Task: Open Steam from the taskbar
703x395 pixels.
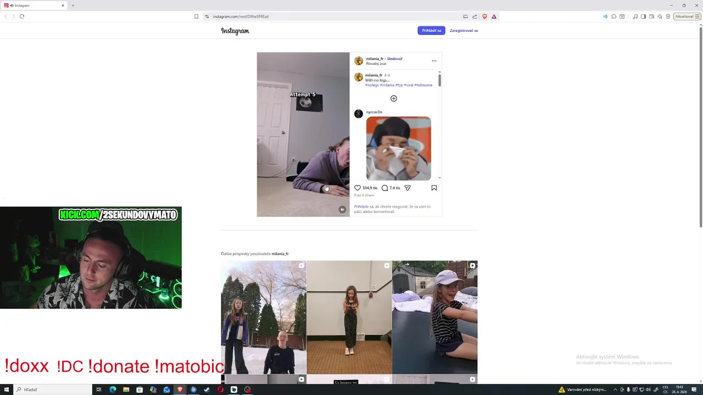Action: pyautogui.click(x=207, y=390)
